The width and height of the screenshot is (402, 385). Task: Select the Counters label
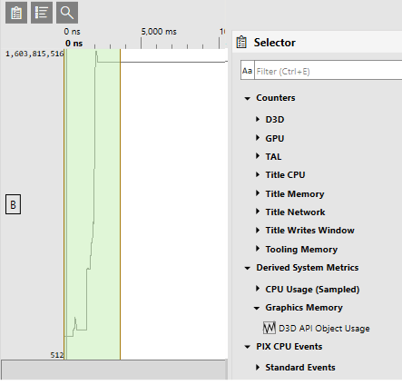[276, 98]
